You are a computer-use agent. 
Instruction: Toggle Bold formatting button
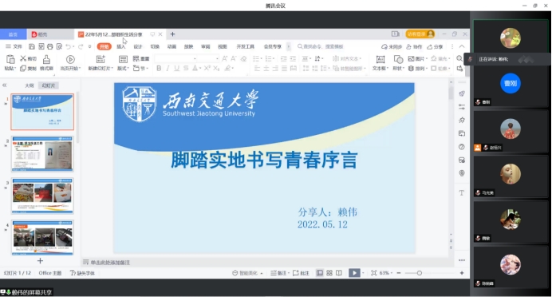tap(159, 68)
